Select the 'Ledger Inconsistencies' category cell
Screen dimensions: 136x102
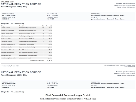pyautogui.click(x=6, y=36)
